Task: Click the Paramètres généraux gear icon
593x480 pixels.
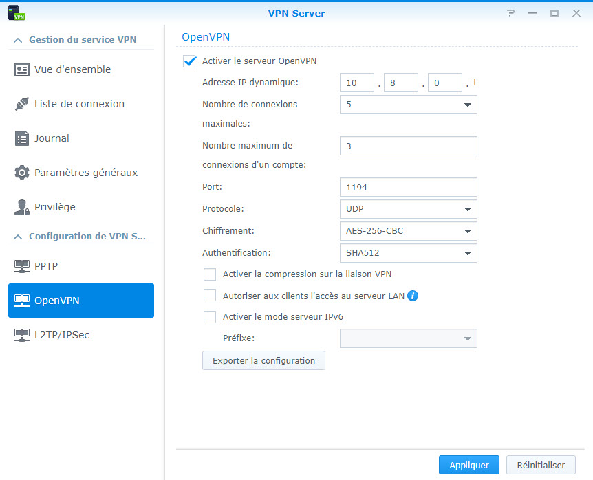Action: (x=22, y=173)
